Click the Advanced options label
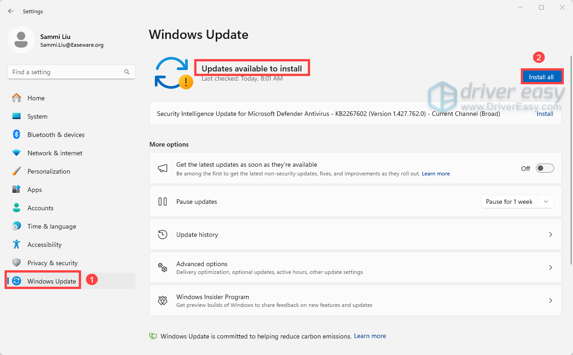The height and width of the screenshot is (355, 573). [x=202, y=264]
